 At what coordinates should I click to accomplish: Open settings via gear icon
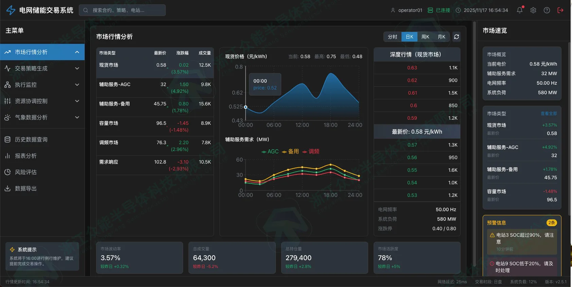pos(533,10)
